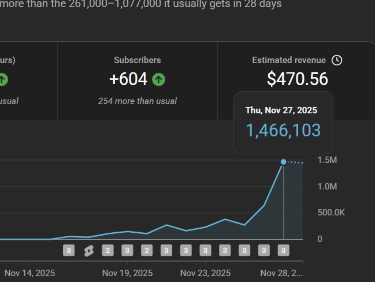The width and height of the screenshot is (375, 282).
Task: Click the green up arrow next to +604
Action: (x=158, y=80)
